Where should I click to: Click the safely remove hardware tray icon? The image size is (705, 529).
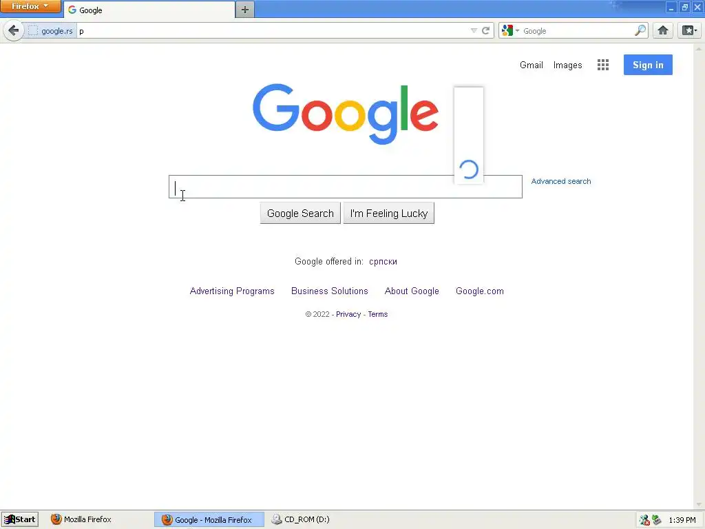coord(656,520)
